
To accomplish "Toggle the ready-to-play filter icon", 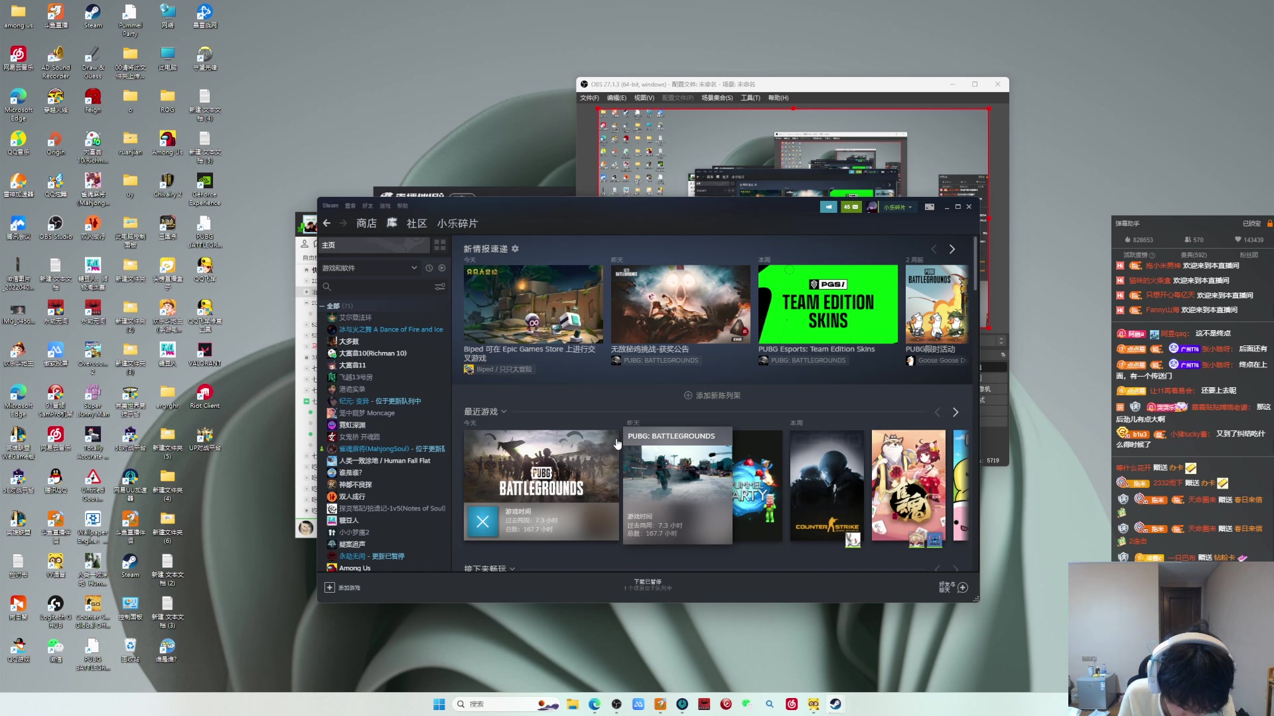I will coord(442,268).
